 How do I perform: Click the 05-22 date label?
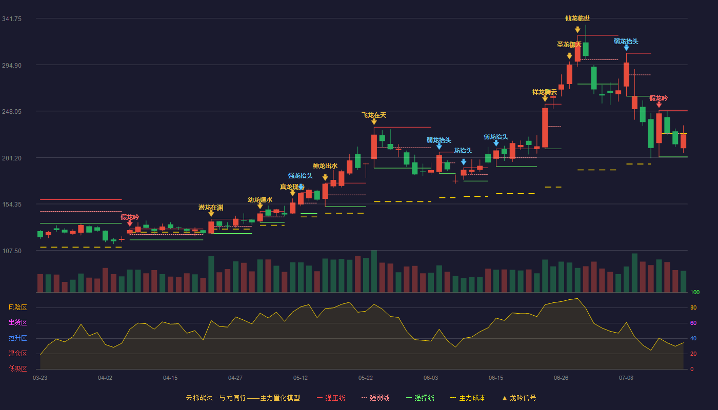[x=366, y=378]
